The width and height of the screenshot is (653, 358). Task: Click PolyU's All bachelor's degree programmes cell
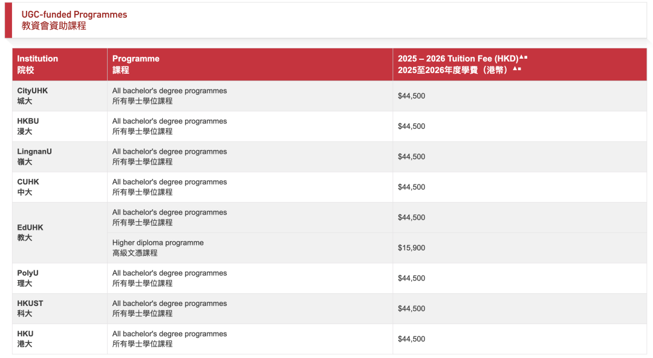click(x=250, y=278)
